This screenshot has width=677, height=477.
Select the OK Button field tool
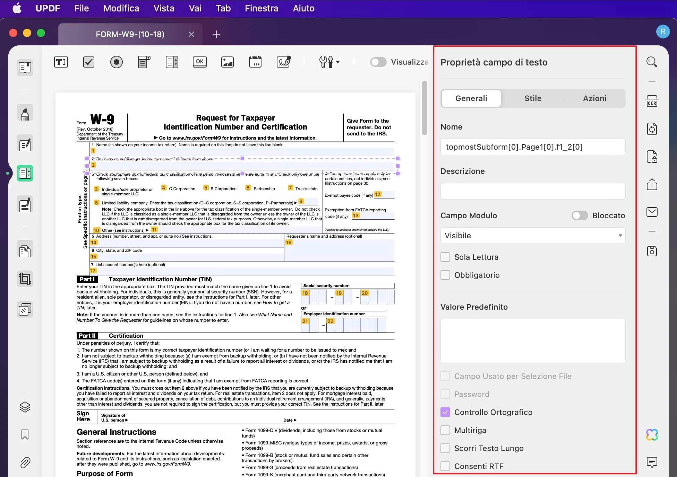point(200,62)
